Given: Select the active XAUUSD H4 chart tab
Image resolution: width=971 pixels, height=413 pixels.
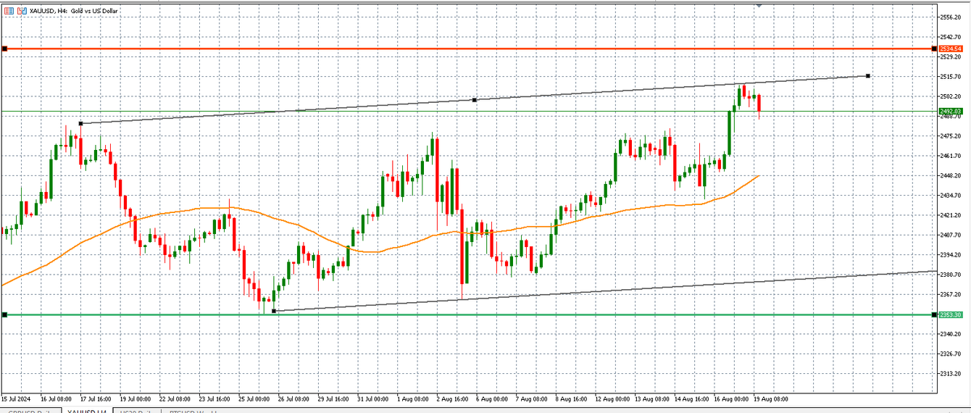Looking at the screenshot, I should pyautogui.click(x=83, y=410).
